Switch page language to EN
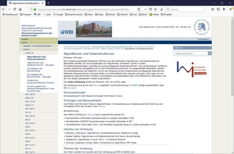Image resolution: width=234 pixels, height=154 pixels. [x=180, y=48]
